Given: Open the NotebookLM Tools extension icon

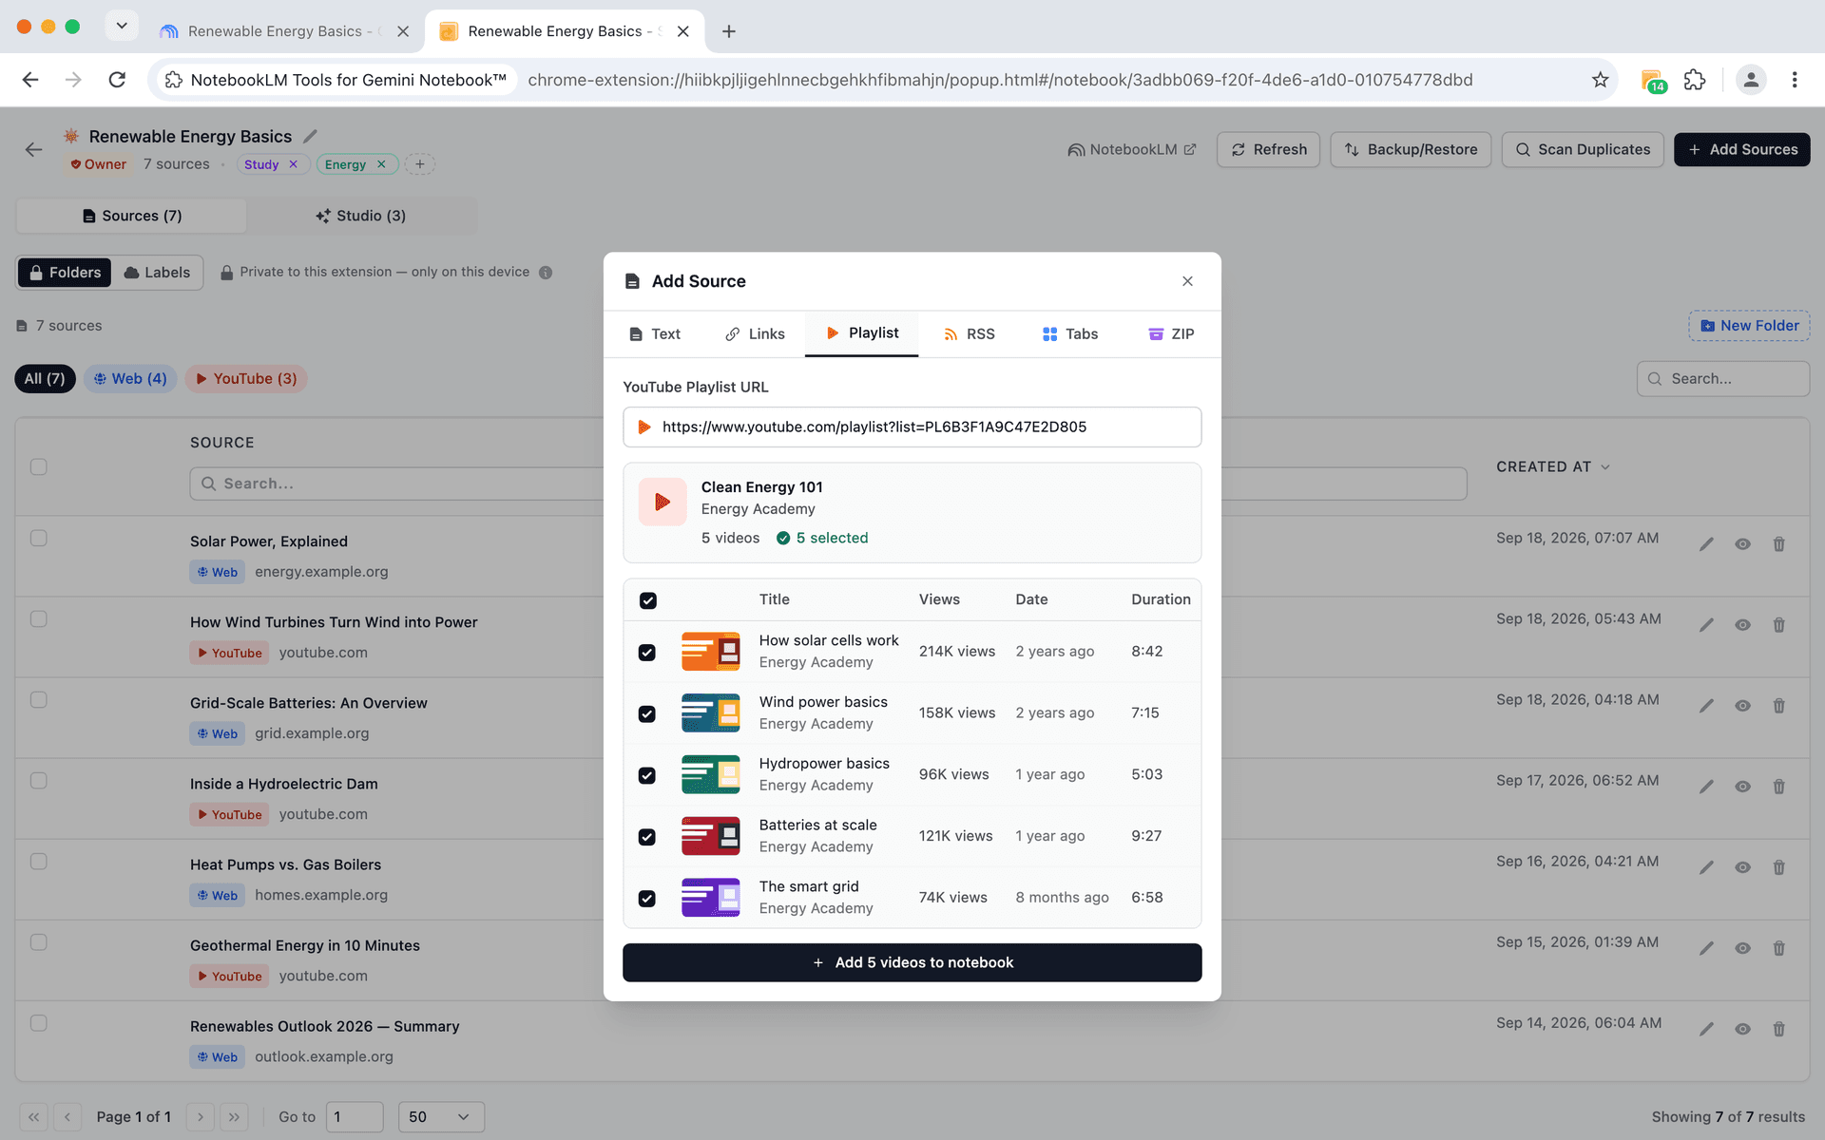Looking at the screenshot, I should point(1652,80).
